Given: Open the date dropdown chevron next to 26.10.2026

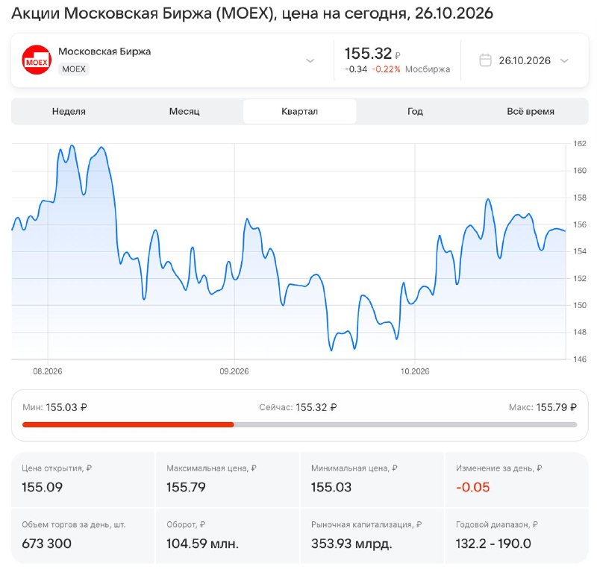Looking at the screenshot, I should tap(564, 60).
